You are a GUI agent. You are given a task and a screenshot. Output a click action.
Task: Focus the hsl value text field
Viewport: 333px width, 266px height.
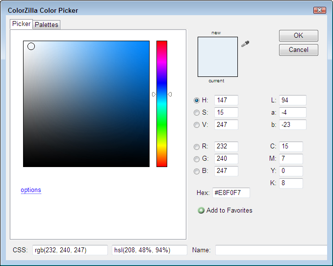pyautogui.click(x=149, y=250)
